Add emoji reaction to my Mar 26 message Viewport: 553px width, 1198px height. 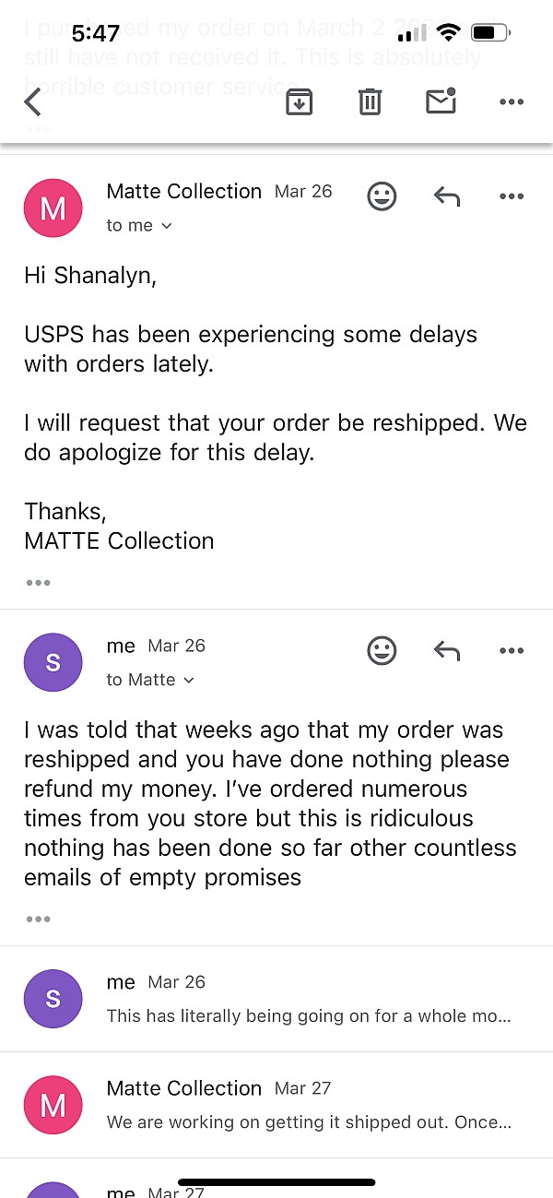pos(382,650)
